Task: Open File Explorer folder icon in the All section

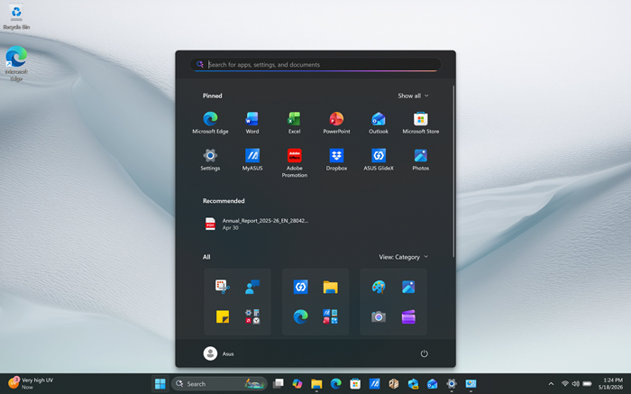Action: coord(331,287)
